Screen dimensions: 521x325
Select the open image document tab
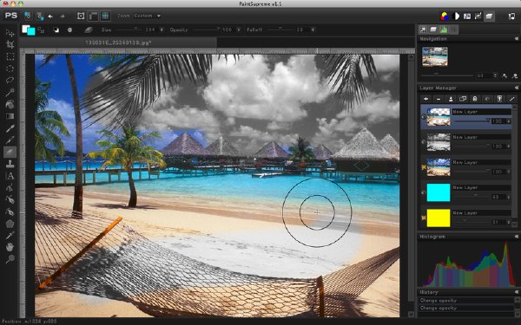118,42
